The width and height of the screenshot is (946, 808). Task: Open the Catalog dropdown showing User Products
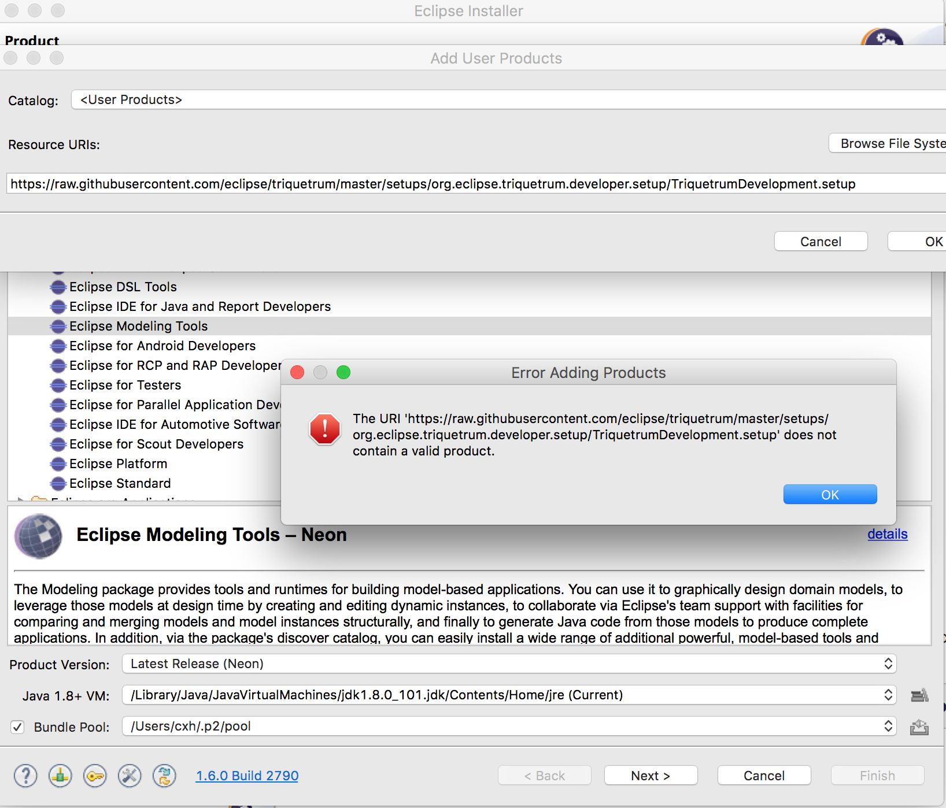click(x=508, y=99)
